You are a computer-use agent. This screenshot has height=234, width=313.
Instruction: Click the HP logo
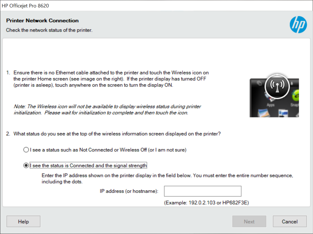coord(298,25)
